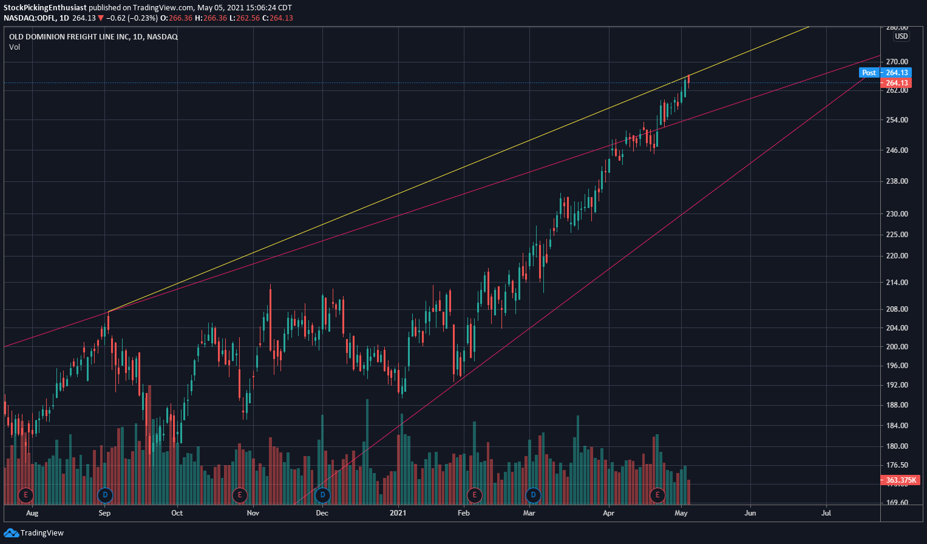This screenshot has width=927, height=544.
Task: Click the blue Post price tag
Action: click(x=869, y=73)
